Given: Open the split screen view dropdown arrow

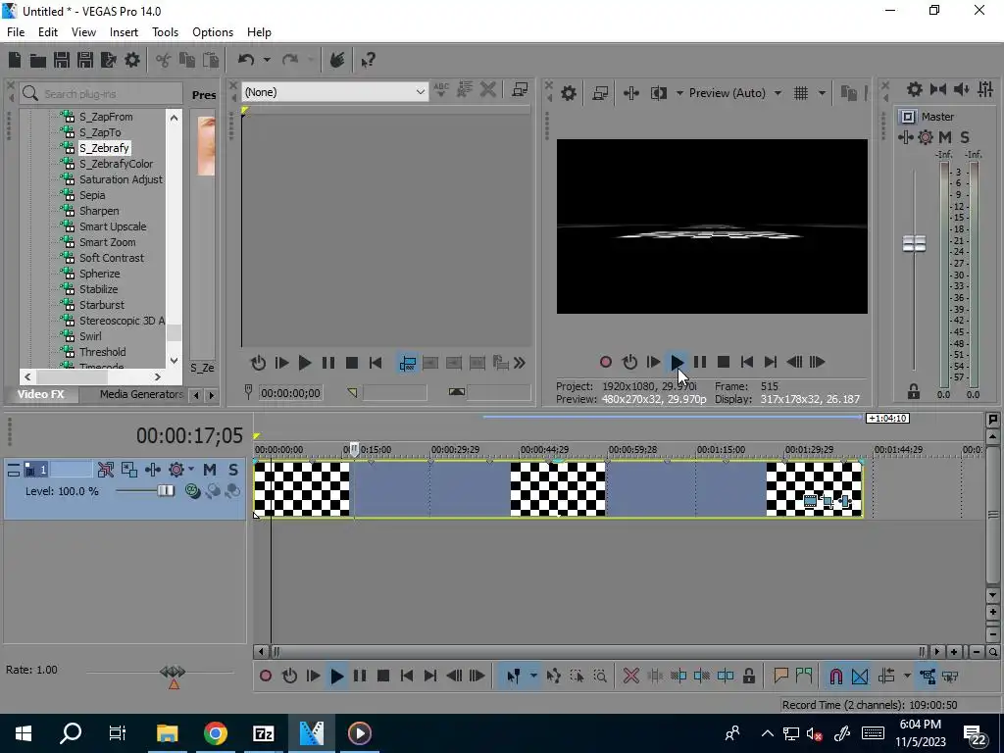Looking at the screenshot, I should [678, 93].
